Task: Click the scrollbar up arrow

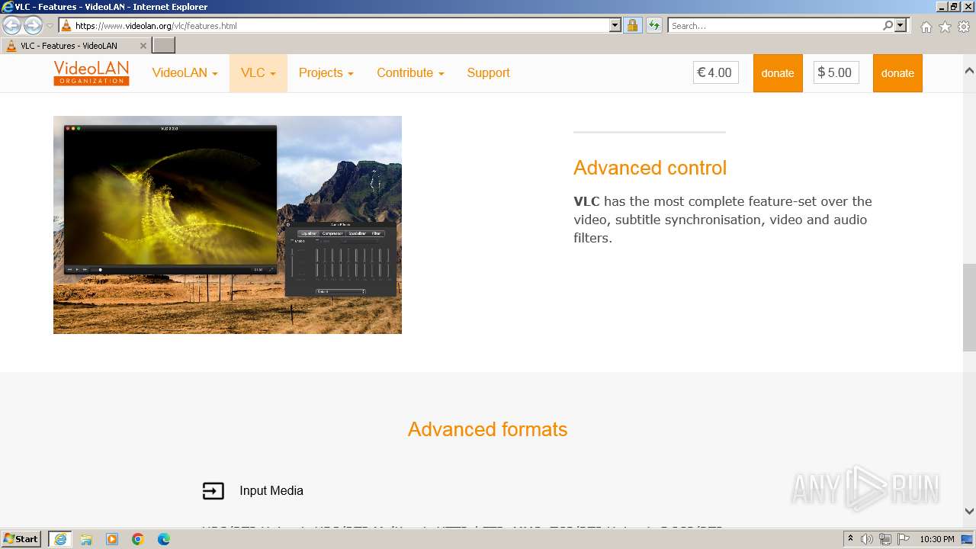Action: pos(969,71)
